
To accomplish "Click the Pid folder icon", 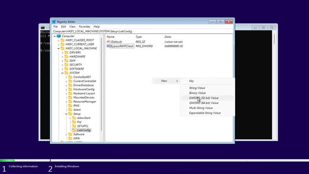I will tap(74, 122).
